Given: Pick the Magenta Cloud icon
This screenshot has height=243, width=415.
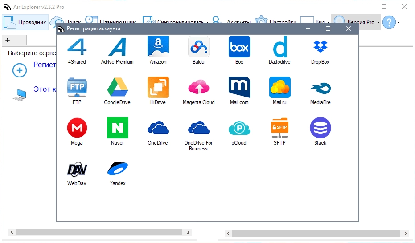Looking at the screenshot, I should (x=198, y=87).
